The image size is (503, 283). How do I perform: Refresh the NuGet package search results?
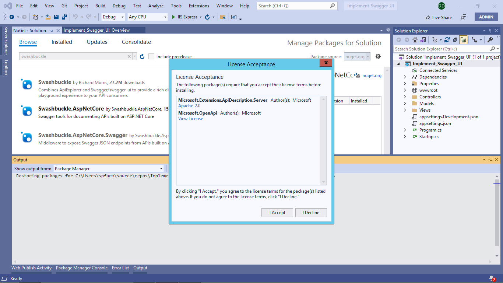(142, 56)
